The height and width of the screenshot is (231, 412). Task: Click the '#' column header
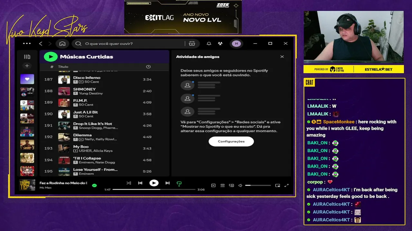(x=52, y=67)
